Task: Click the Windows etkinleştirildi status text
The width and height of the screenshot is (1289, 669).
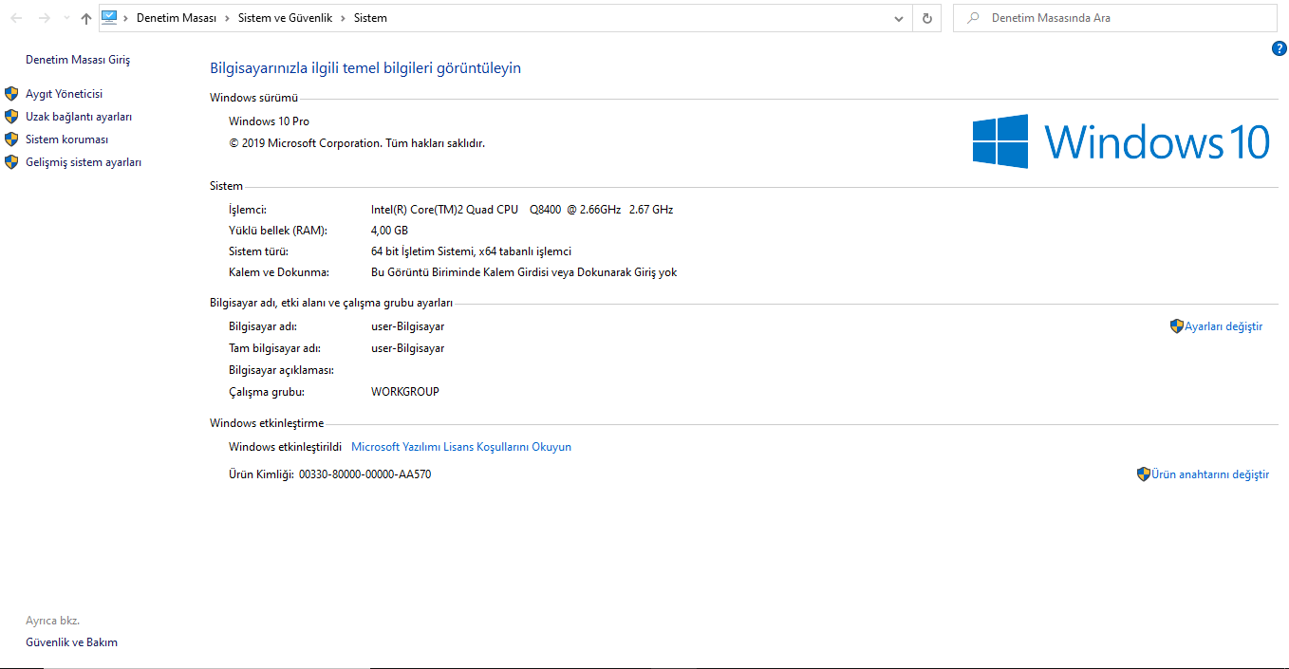Action: [x=285, y=447]
